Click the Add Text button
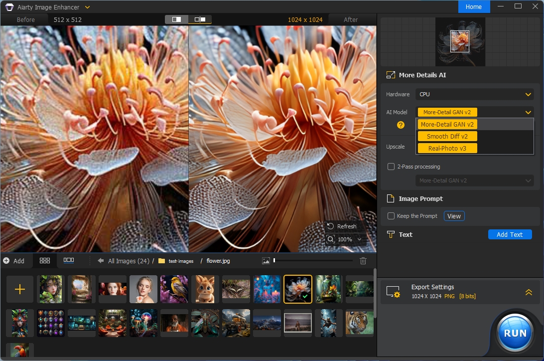 tap(510, 234)
